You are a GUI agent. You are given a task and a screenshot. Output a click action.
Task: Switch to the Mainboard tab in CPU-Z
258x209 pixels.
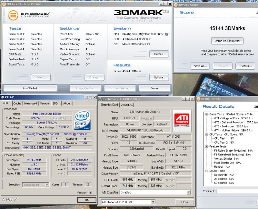[30, 103]
